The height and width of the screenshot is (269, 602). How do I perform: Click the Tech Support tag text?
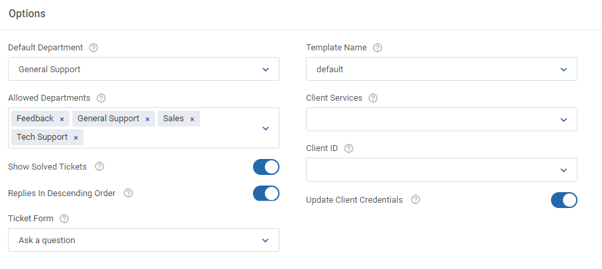coord(42,137)
